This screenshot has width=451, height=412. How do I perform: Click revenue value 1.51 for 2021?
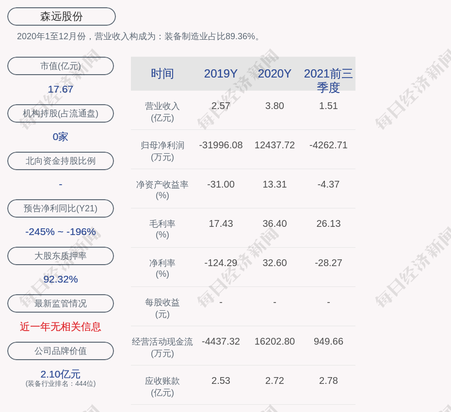point(328,106)
